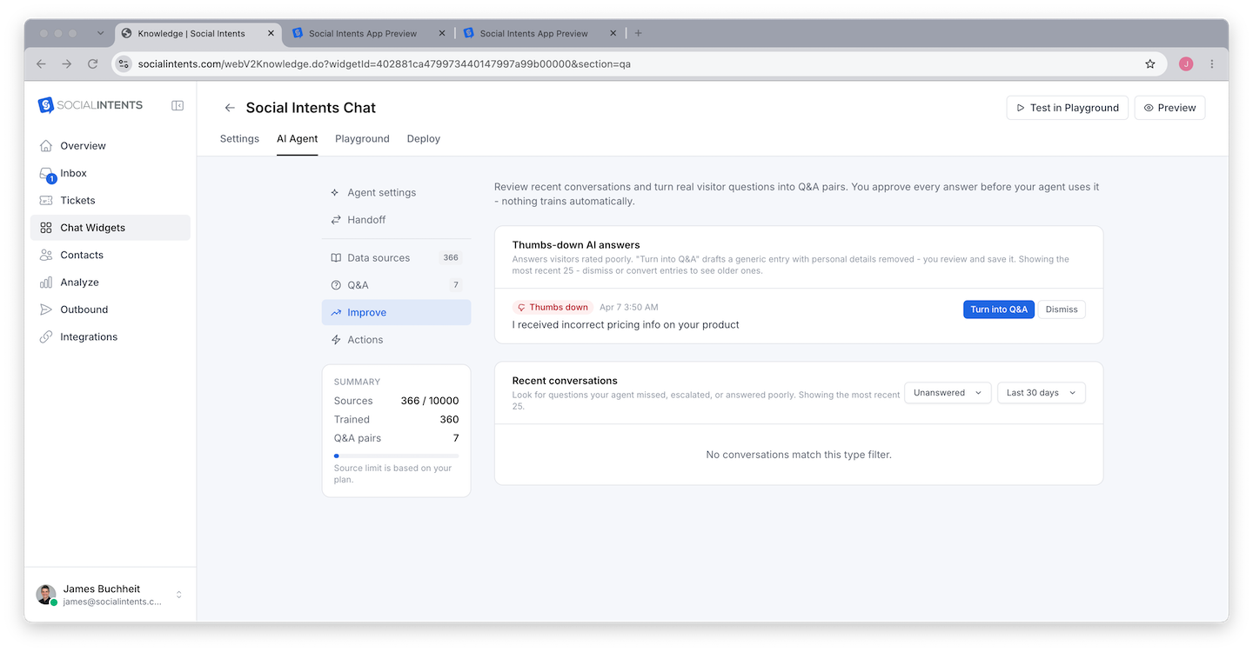This screenshot has width=1253, height=652.
Task: Open Analyze bar chart icon
Action: pos(46,283)
